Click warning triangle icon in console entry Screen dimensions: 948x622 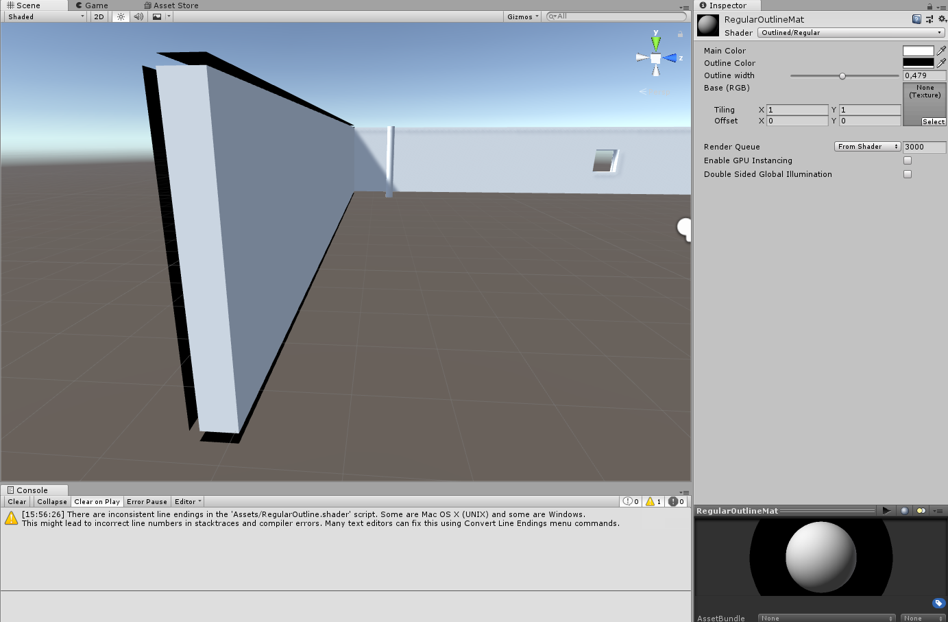12,518
